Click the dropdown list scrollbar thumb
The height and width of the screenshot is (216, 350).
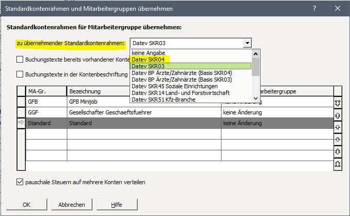click(x=255, y=67)
